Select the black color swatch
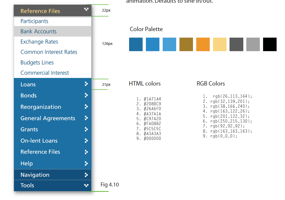The width and height of the screenshot is (285, 200). [x=270, y=44]
